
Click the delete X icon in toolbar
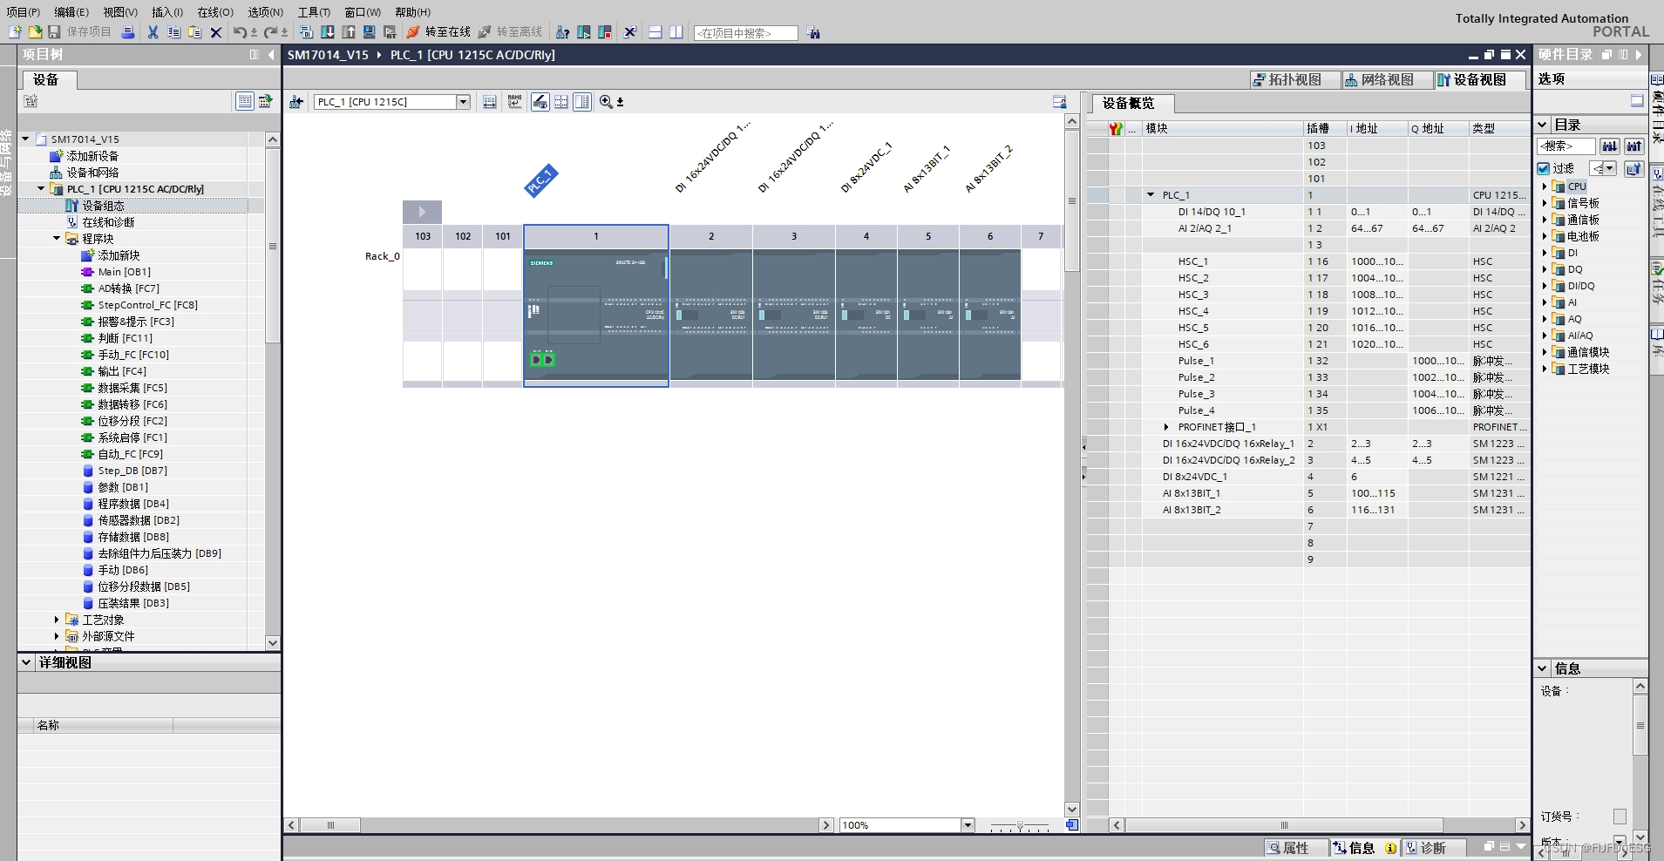[x=216, y=32]
